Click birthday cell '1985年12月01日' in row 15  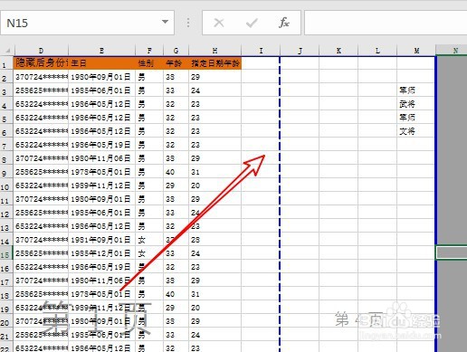(102, 253)
